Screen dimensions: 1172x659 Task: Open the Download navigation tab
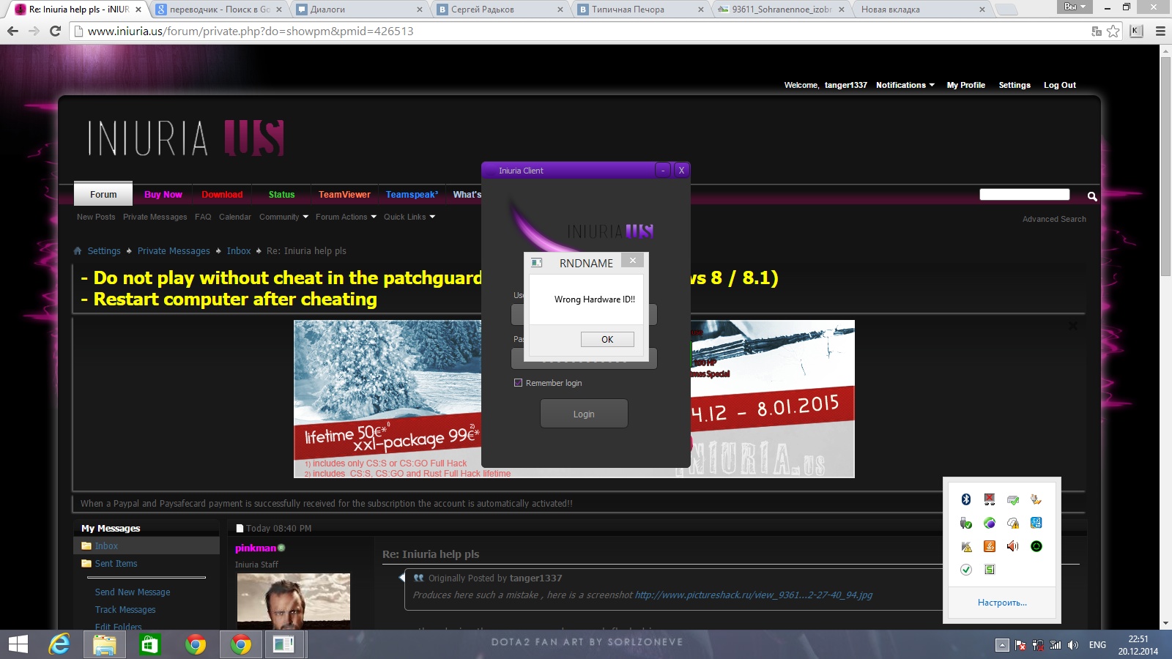tap(222, 194)
